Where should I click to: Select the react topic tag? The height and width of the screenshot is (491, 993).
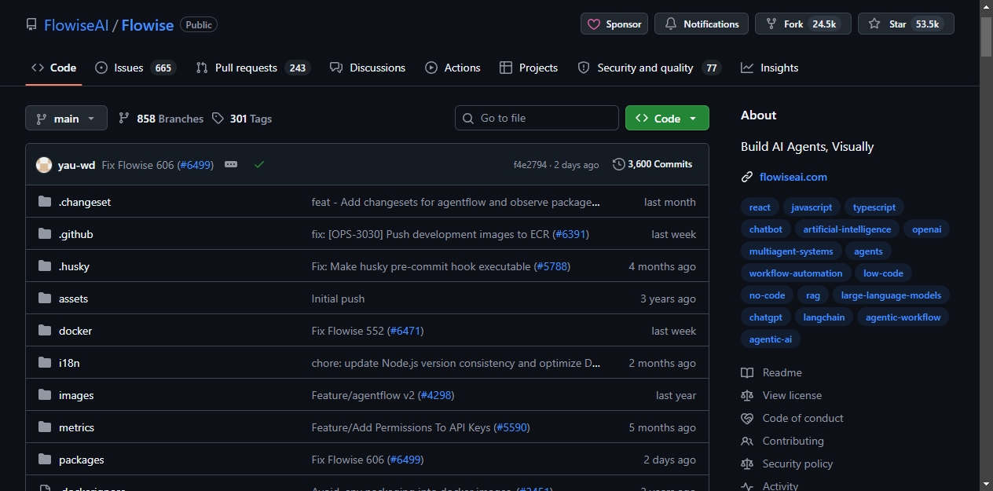coord(760,207)
